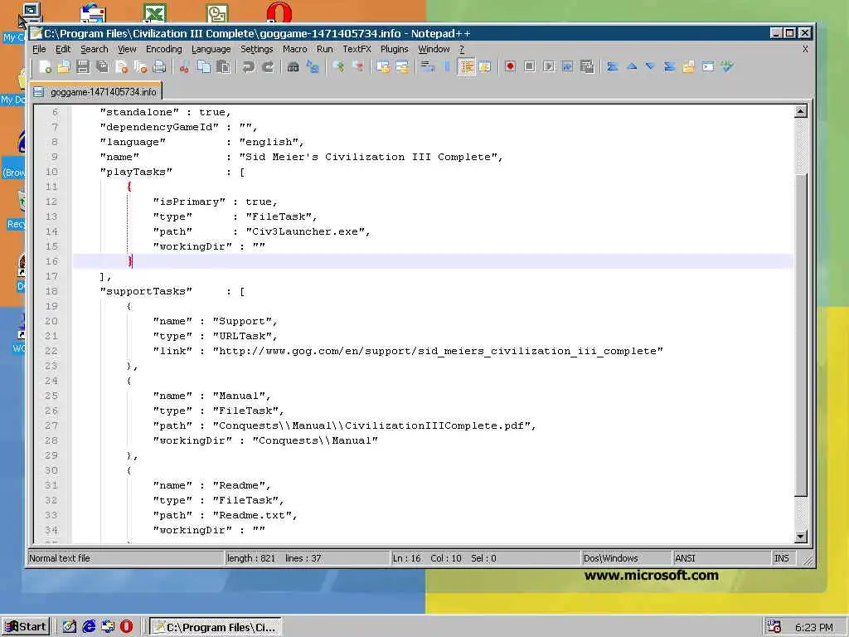849x637 pixels.
Task: Open the user-defined language dialog icon
Action: point(484,66)
